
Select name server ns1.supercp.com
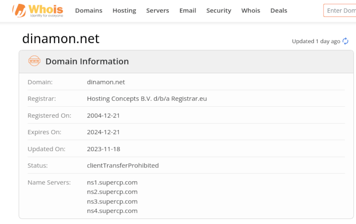click(x=112, y=183)
